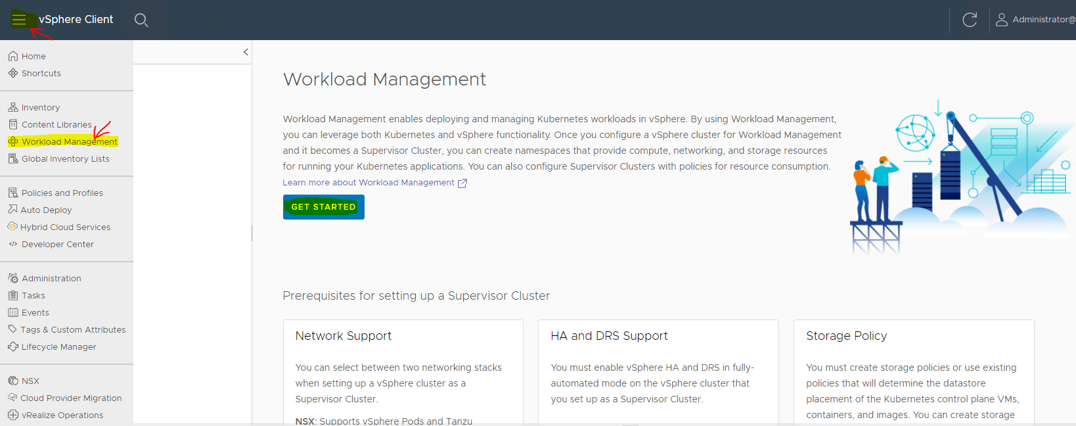Click the Shortcuts diamond icon
The width and height of the screenshot is (1076, 426).
pos(13,73)
